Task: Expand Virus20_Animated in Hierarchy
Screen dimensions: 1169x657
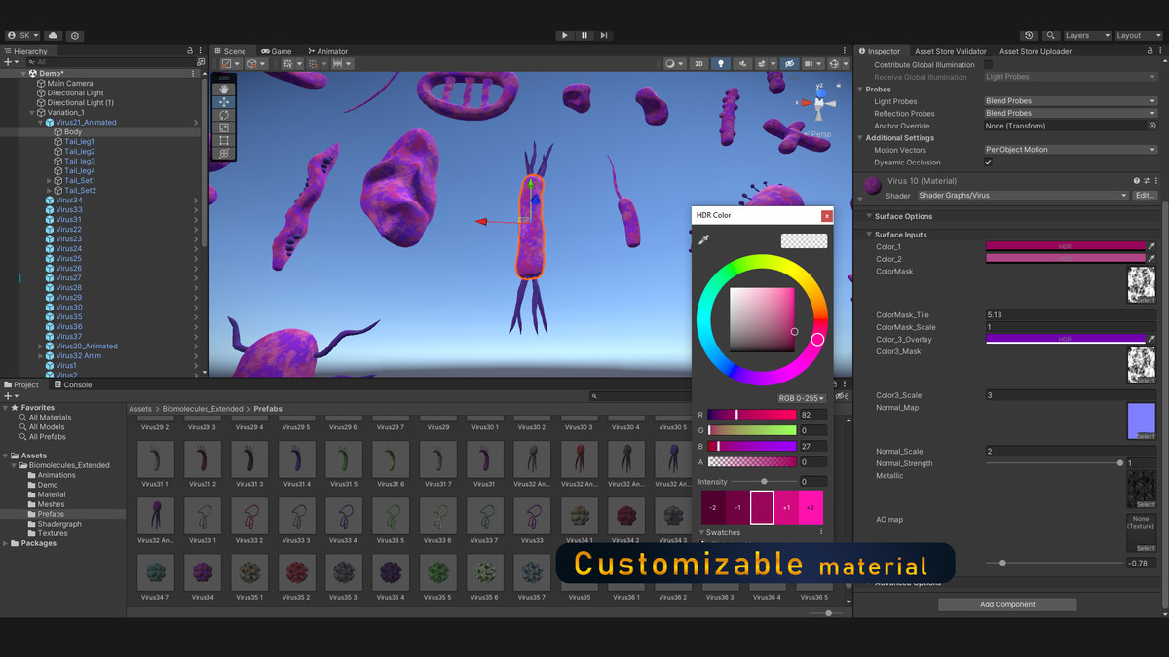Action: pyautogui.click(x=40, y=347)
